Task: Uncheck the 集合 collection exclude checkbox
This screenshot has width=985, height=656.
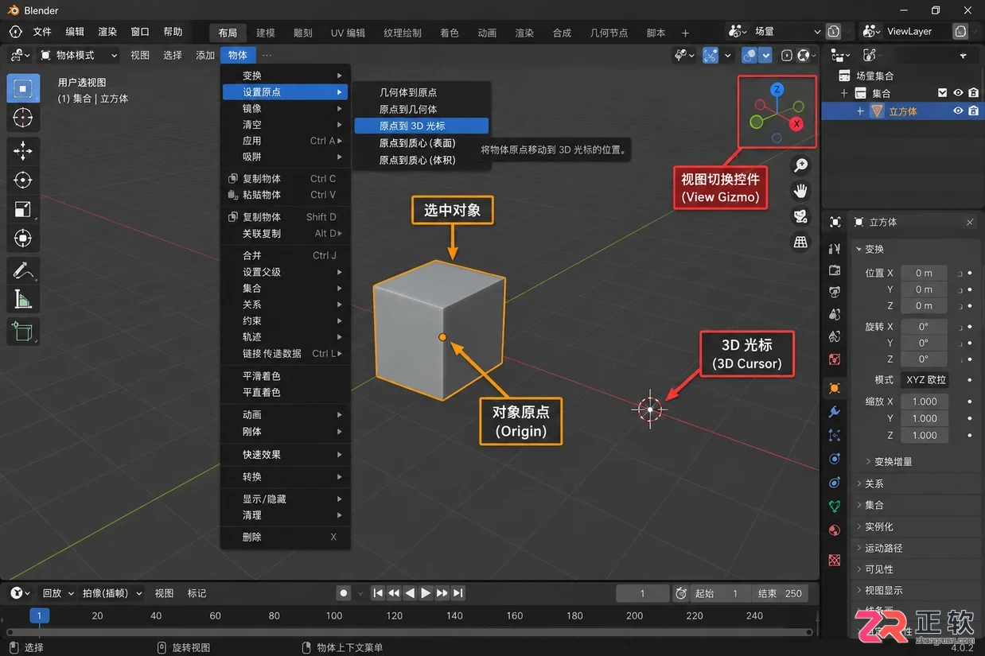Action: tap(943, 93)
